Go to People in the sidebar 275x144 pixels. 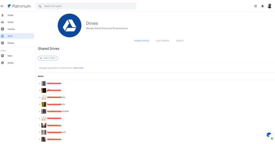point(17,15)
